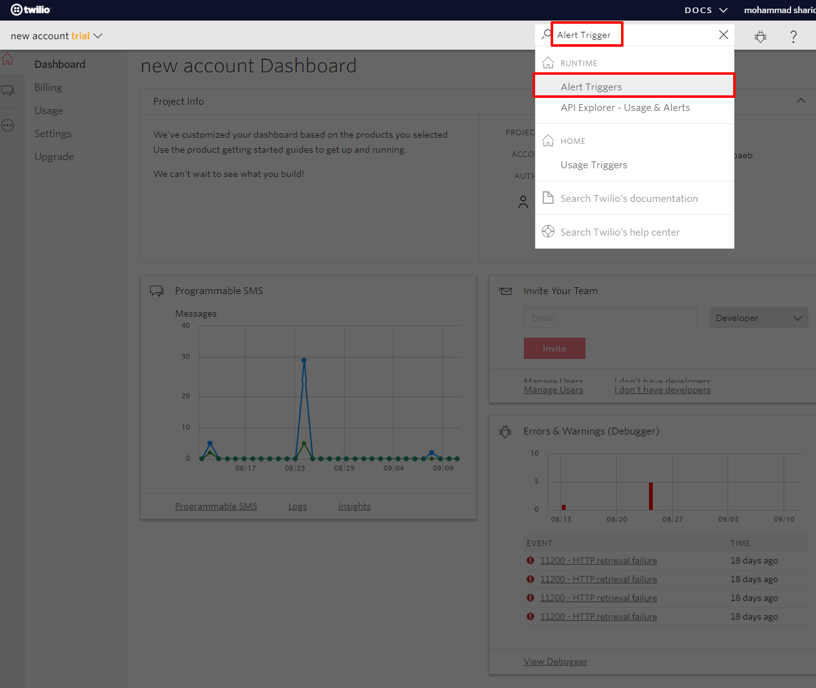
Task: Expand the new account trial dropdown
Action: pyautogui.click(x=57, y=36)
